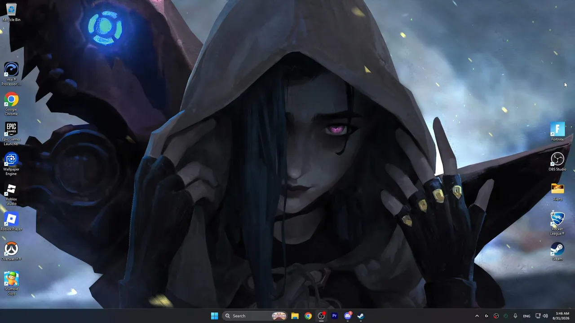Open the ENG language switcher
Screen dimensions: 575x323
(526, 316)
